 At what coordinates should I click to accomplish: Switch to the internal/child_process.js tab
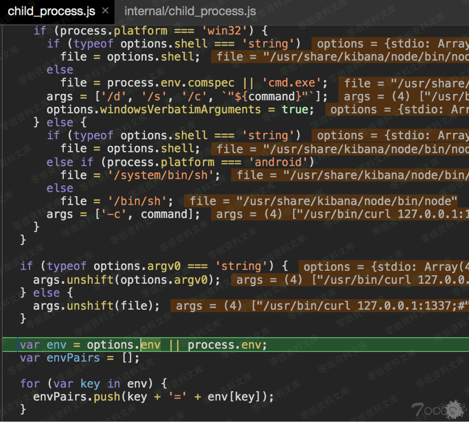pyautogui.click(x=190, y=11)
